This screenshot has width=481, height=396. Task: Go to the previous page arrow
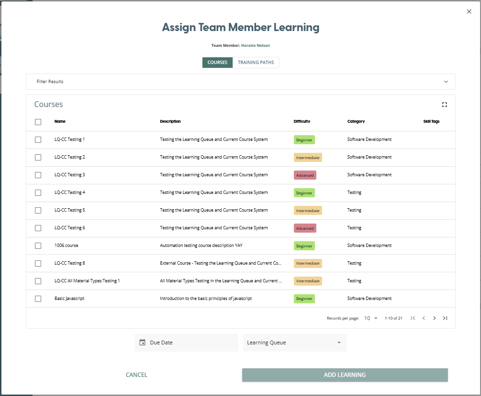pos(424,318)
